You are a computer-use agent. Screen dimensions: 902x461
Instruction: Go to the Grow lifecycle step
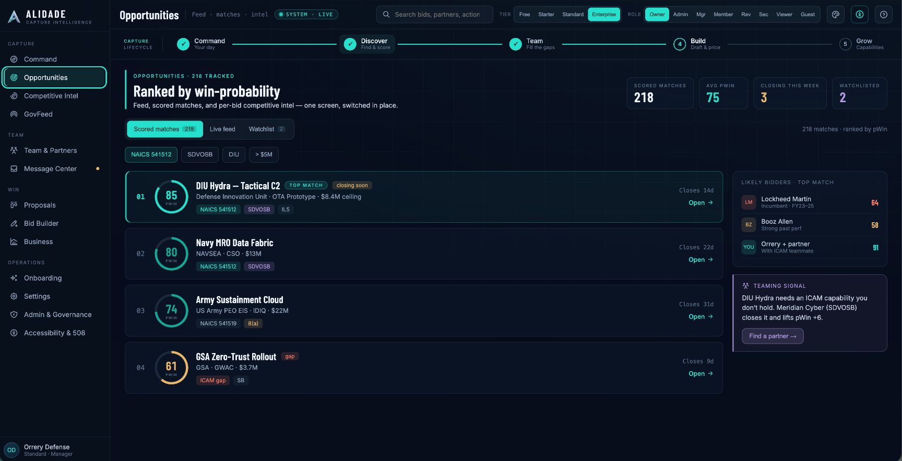862,44
